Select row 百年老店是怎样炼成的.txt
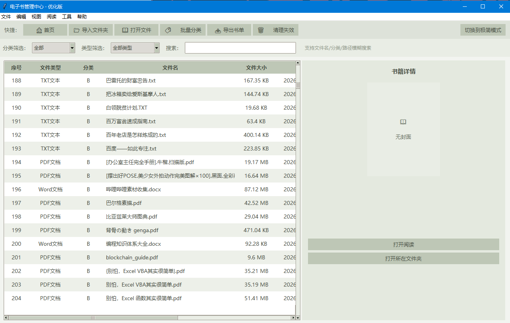 point(150,135)
